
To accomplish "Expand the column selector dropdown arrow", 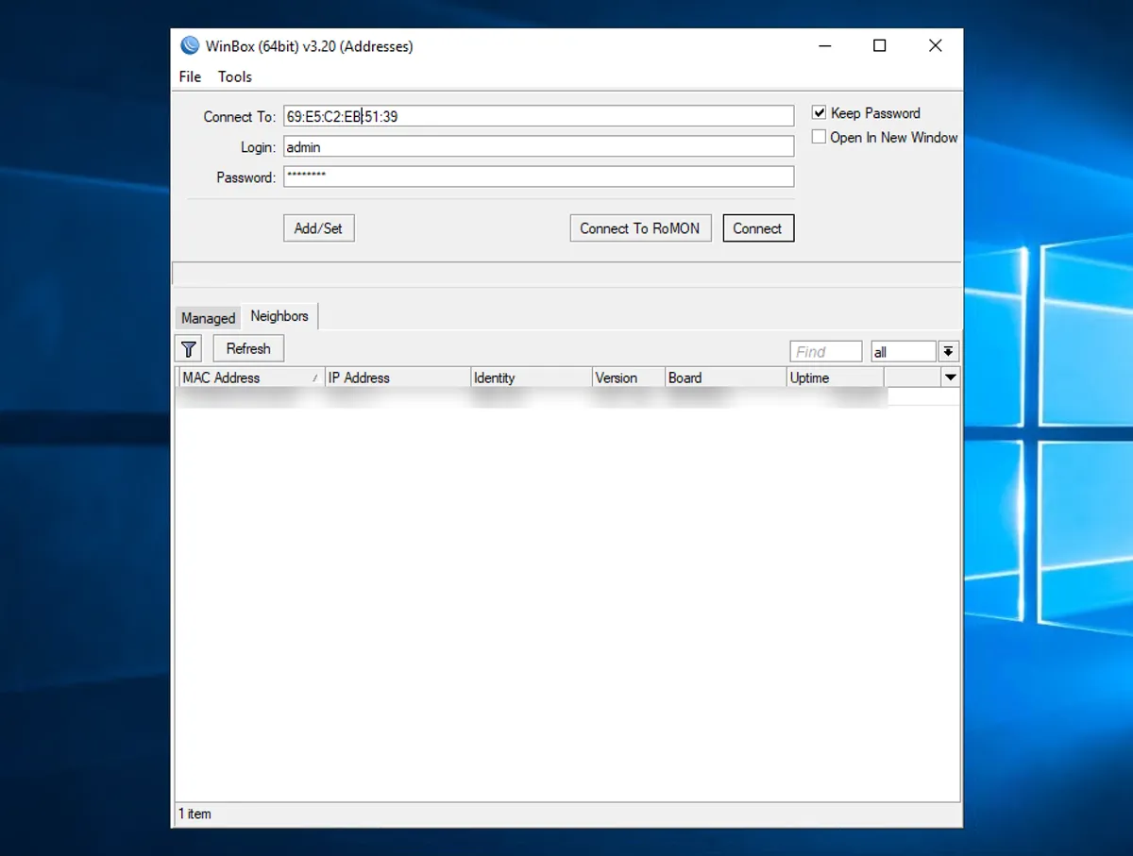I will click(951, 378).
